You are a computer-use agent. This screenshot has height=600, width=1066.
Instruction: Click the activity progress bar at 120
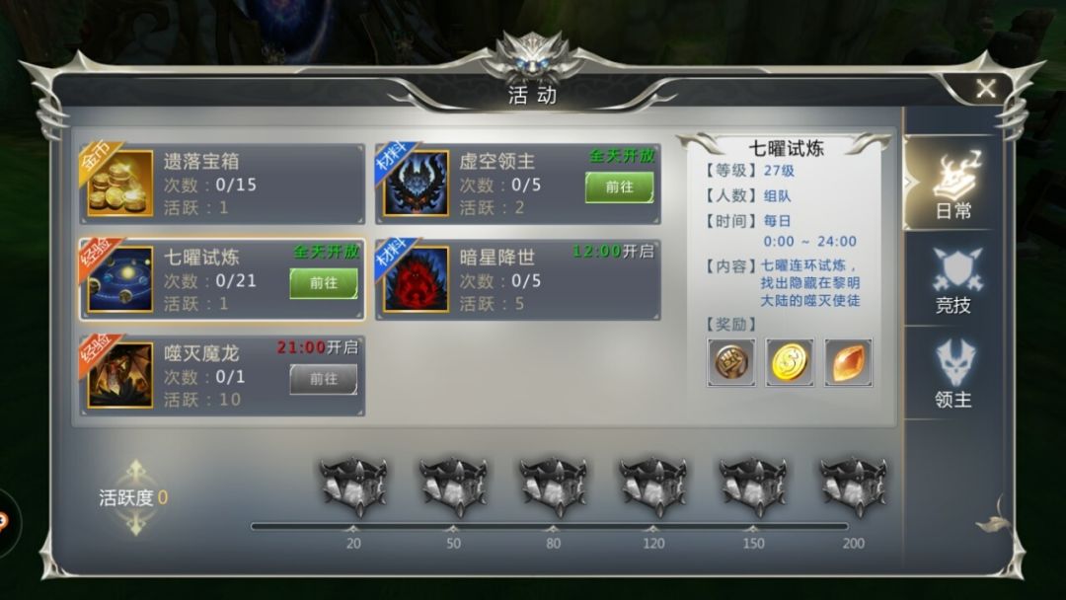653,527
